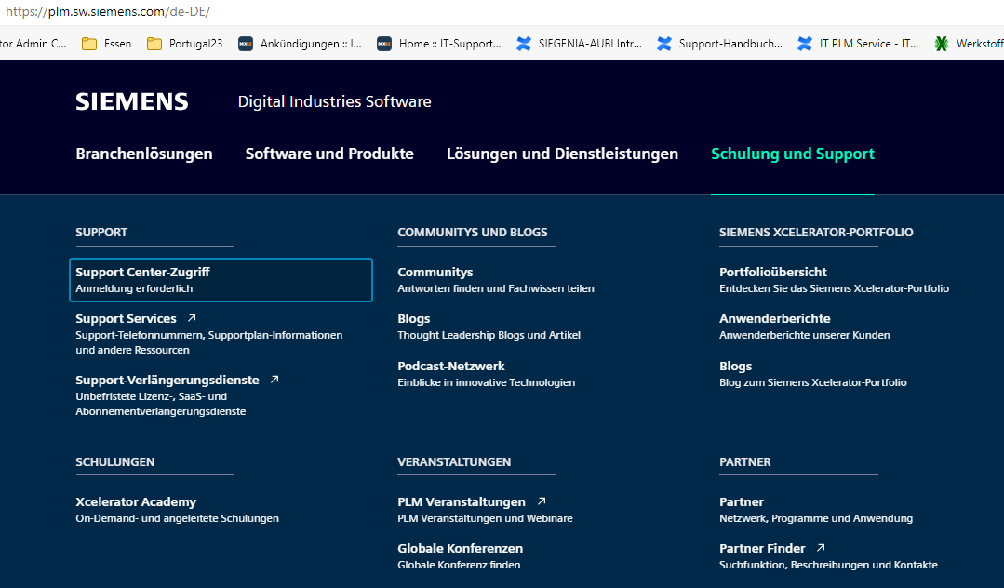Click 'Einblicke in innovative Technologien' text
The width and height of the screenshot is (1004, 588).
(486, 382)
